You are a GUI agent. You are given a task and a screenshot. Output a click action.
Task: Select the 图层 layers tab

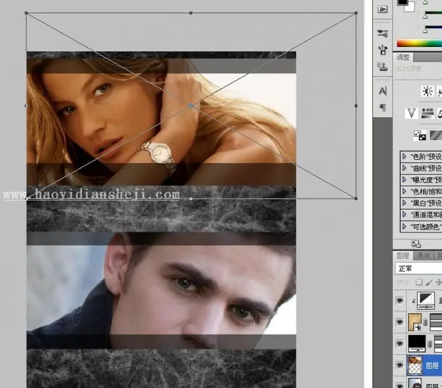point(403,256)
